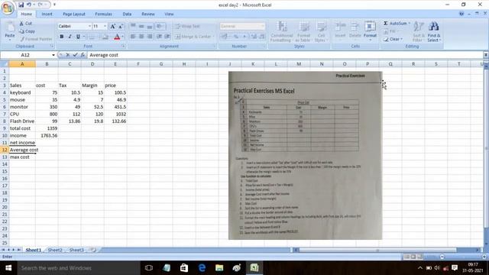Open Conditional Formatting
The height and width of the screenshot is (275, 489).
tap(281, 31)
